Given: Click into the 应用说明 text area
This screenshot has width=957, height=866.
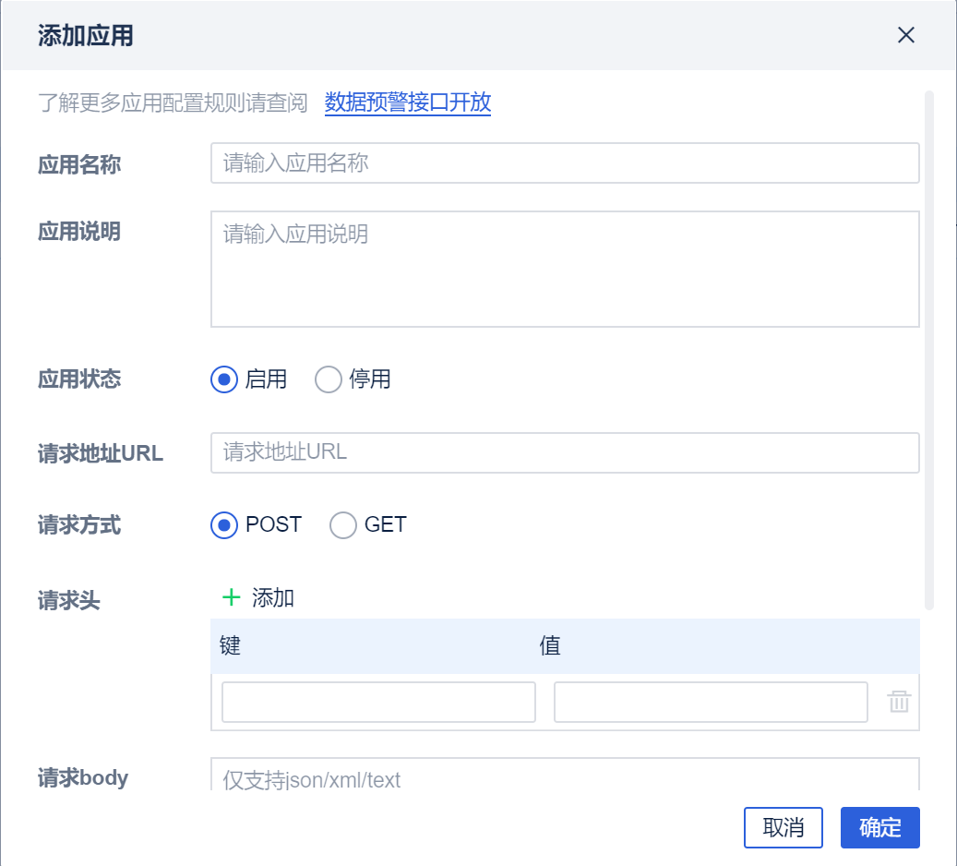Looking at the screenshot, I should (x=565, y=269).
